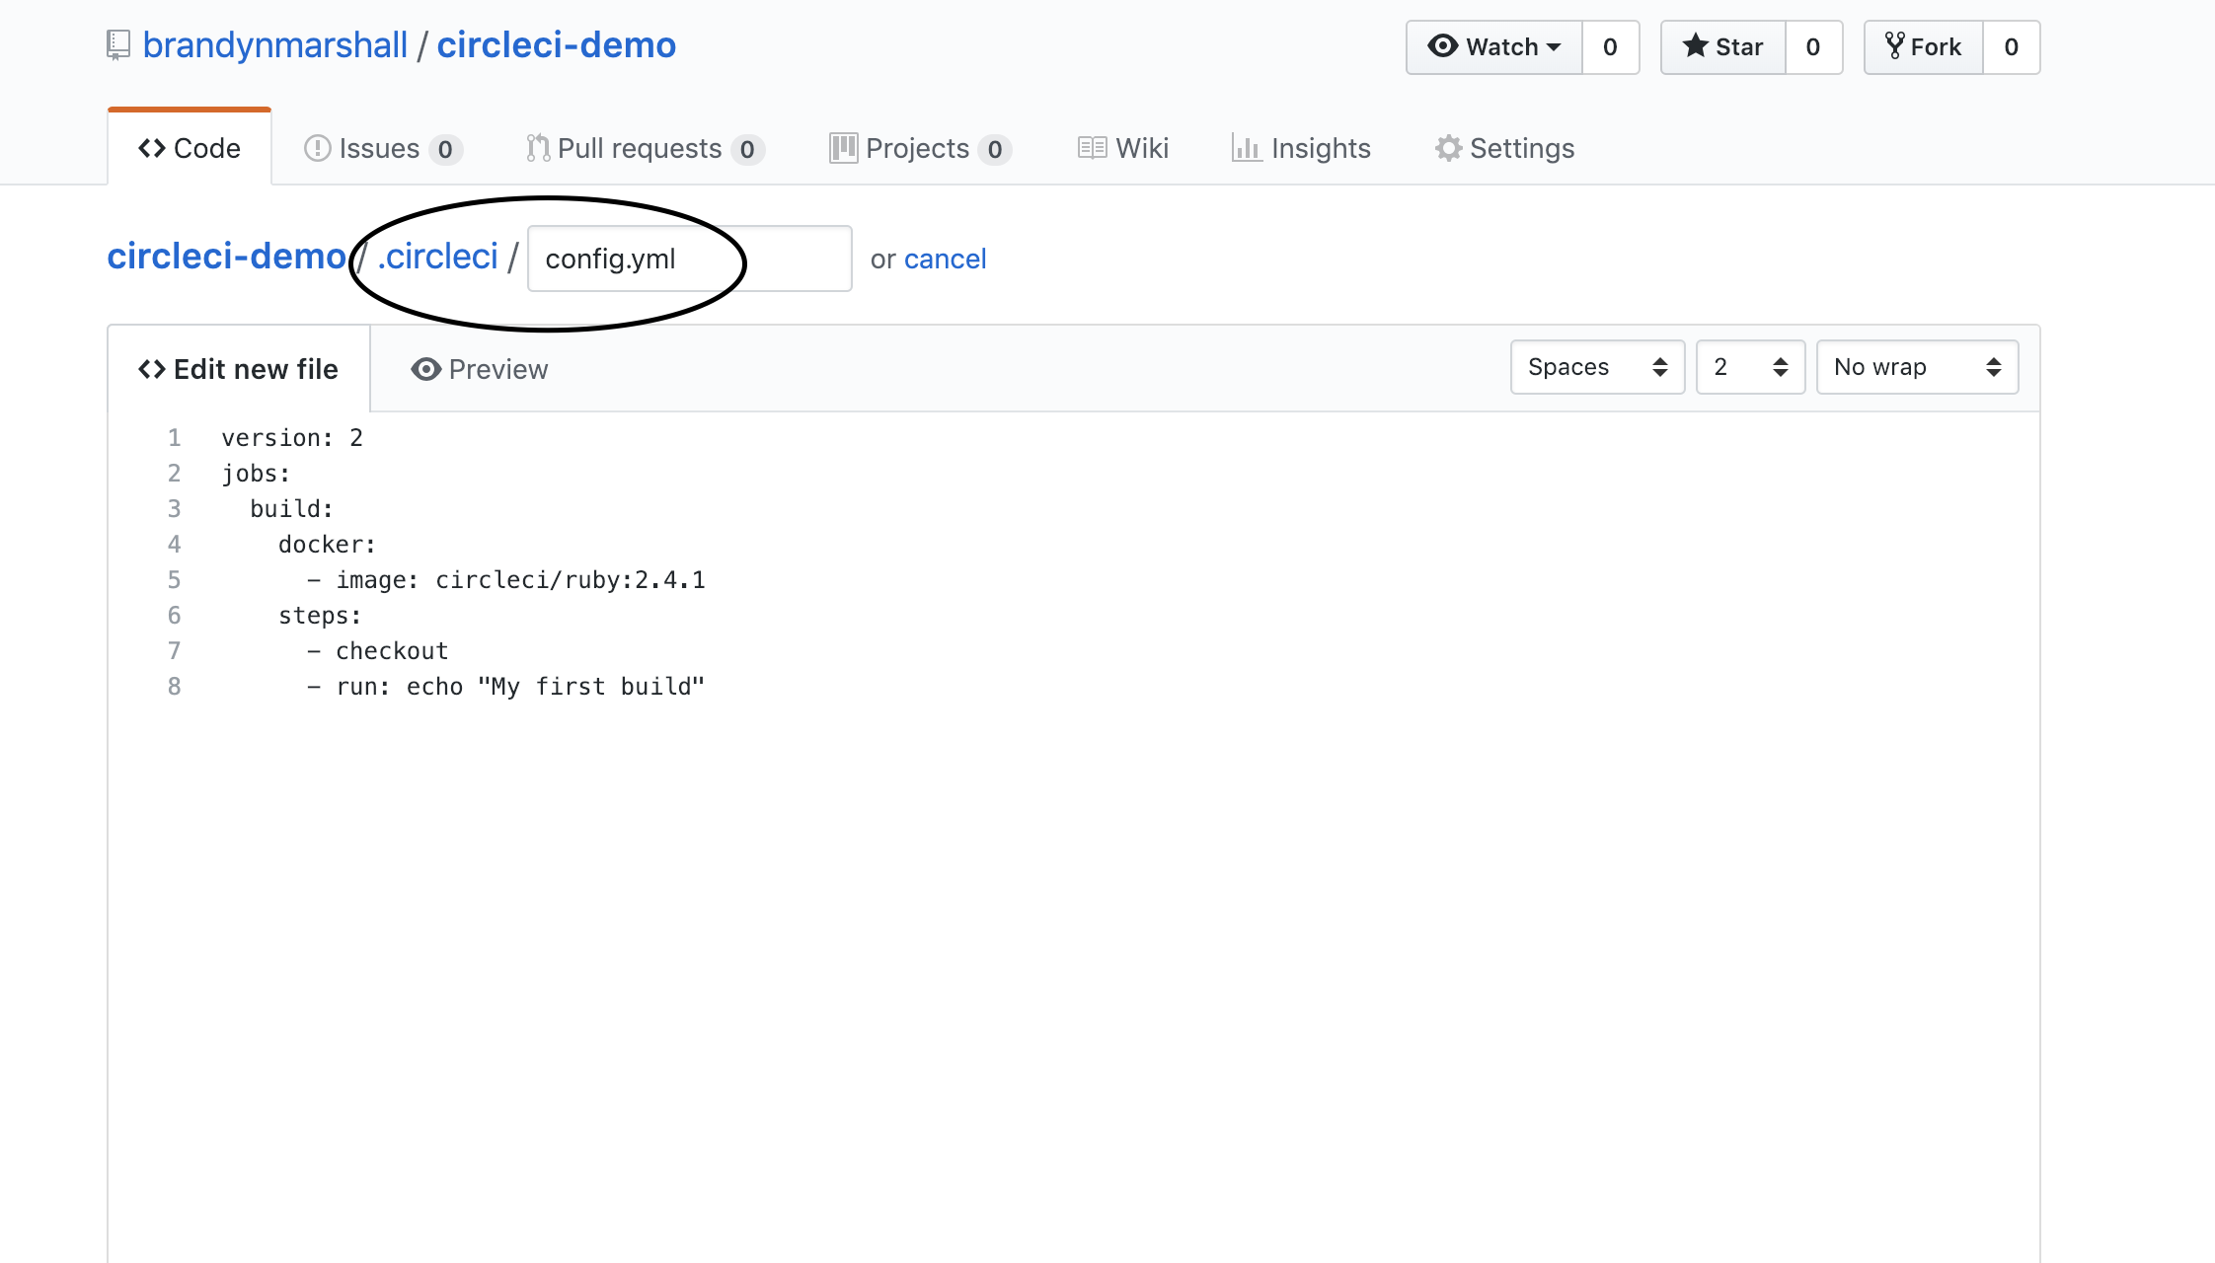The height and width of the screenshot is (1263, 2215).
Task: Click the Settings gear icon
Action: pyautogui.click(x=1448, y=148)
